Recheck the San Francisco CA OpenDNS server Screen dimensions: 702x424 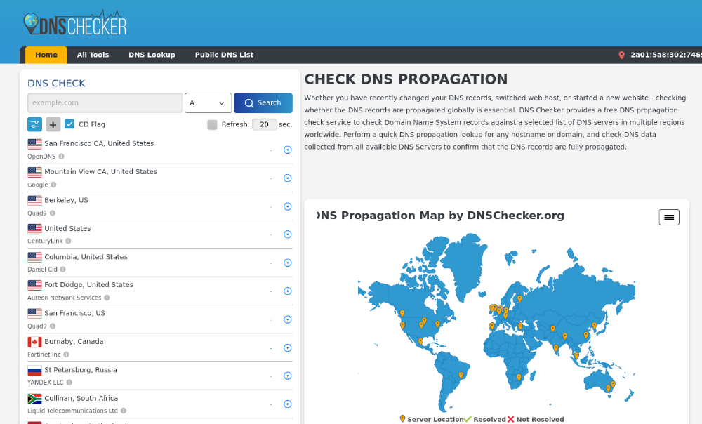point(288,150)
